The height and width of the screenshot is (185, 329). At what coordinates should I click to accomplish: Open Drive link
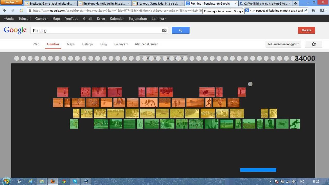coord(101,19)
